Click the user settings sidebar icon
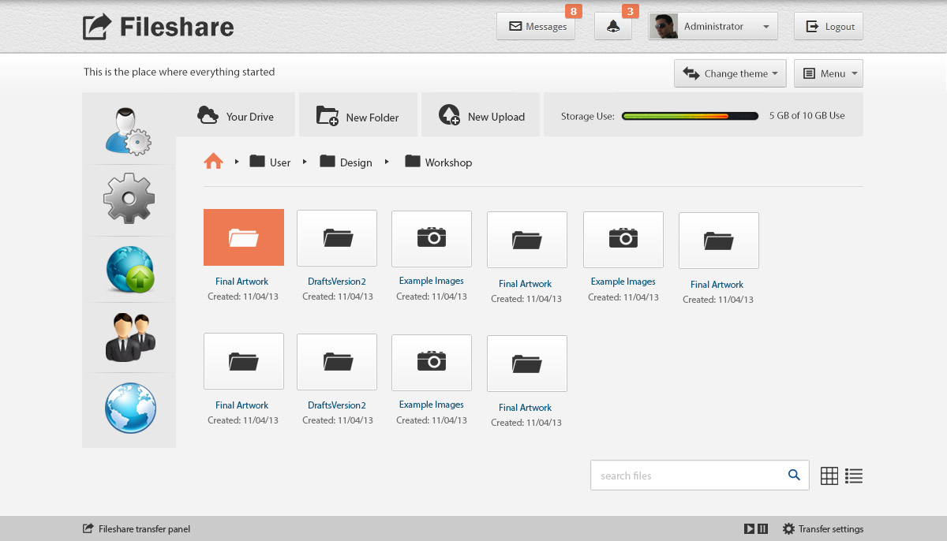This screenshot has height=541, width=947. coord(129,131)
